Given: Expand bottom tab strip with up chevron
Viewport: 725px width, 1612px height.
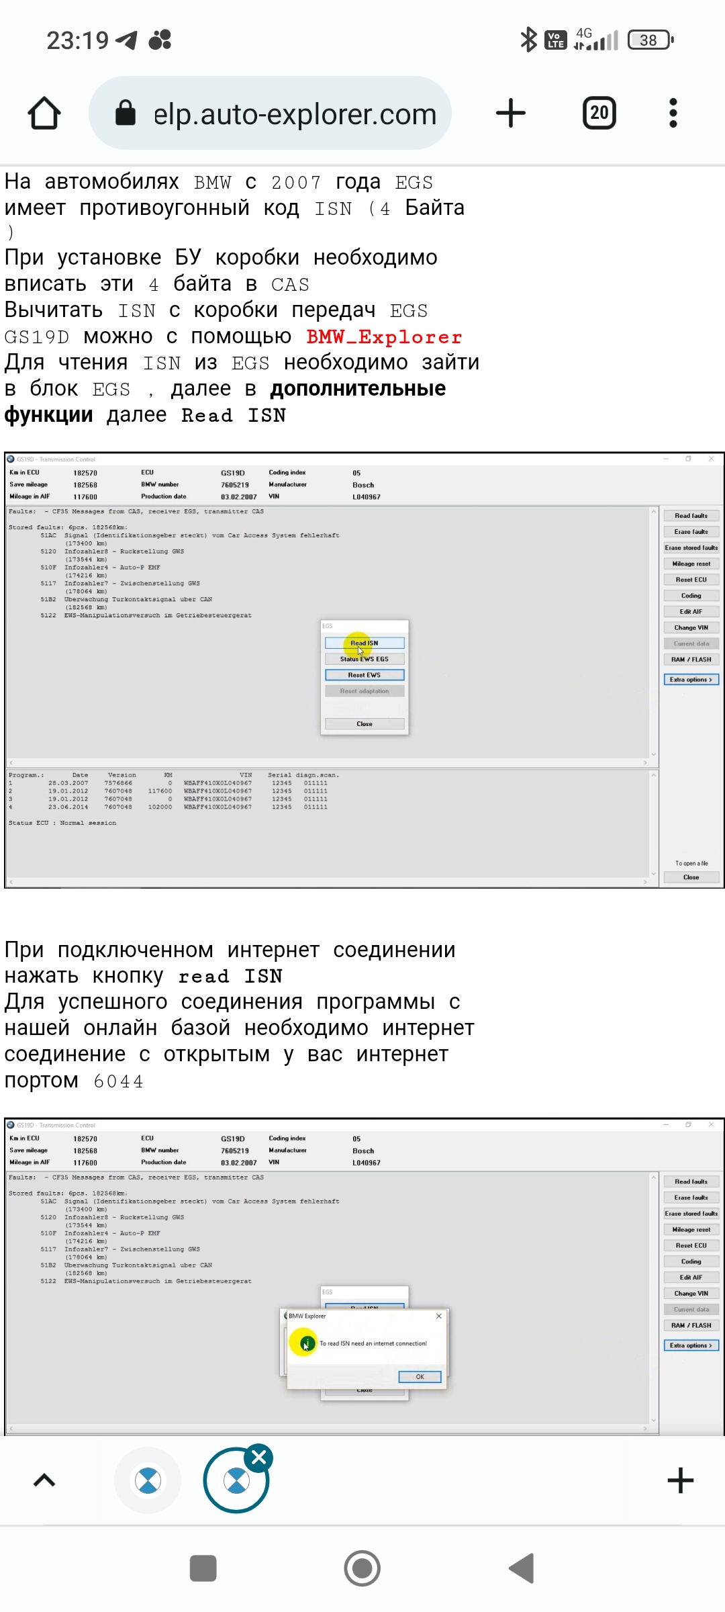Looking at the screenshot, I should (x=44, y=1480).
